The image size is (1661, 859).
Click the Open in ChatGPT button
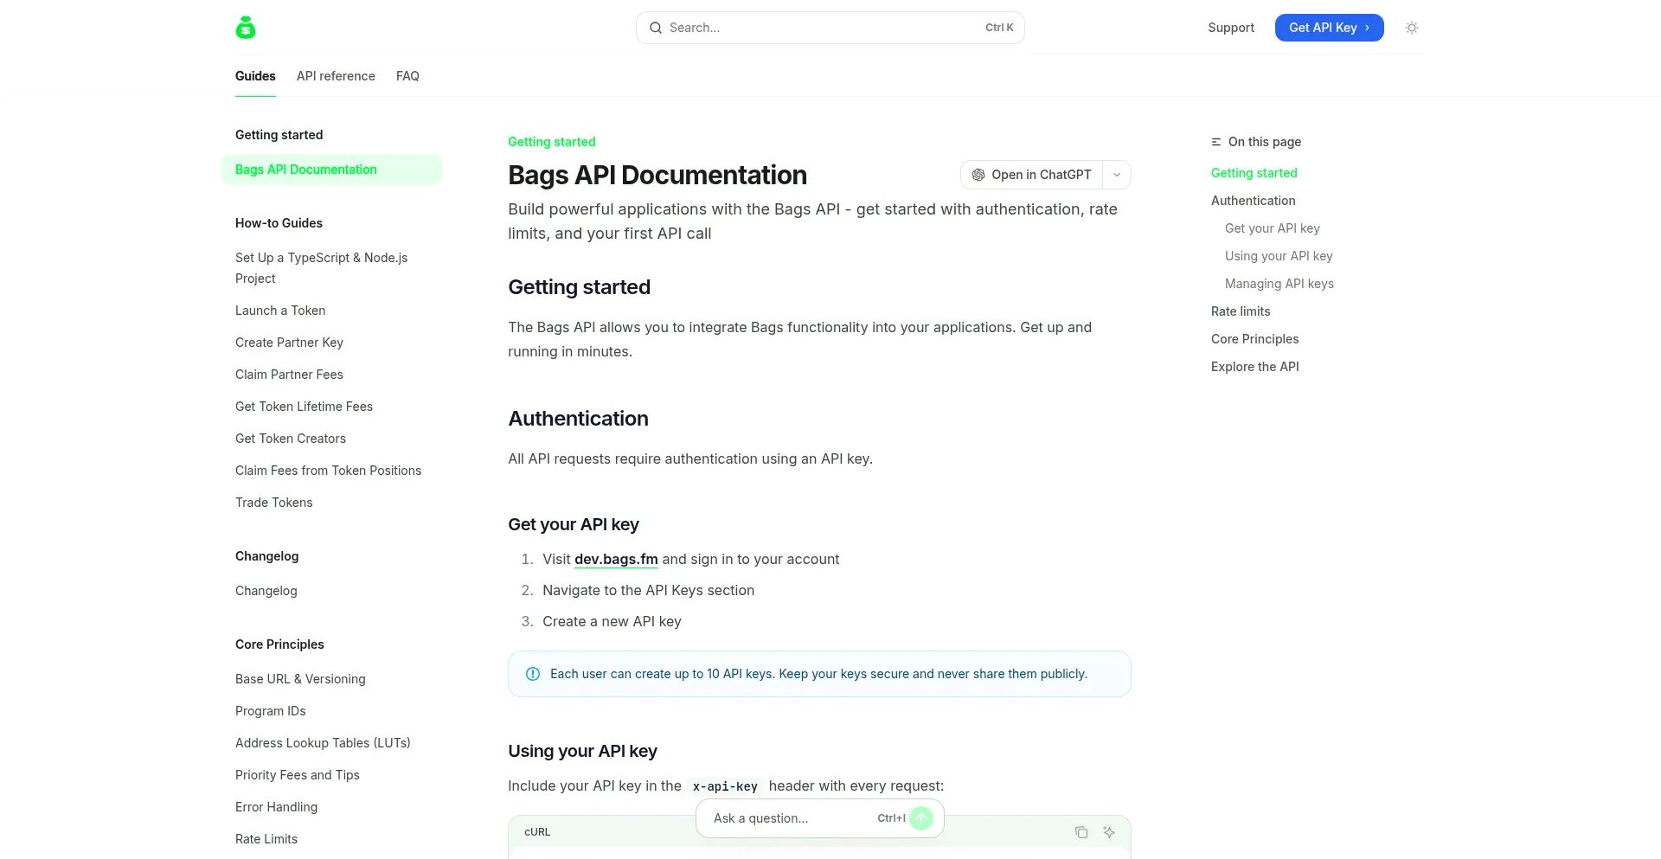(x=1032, y=175)
